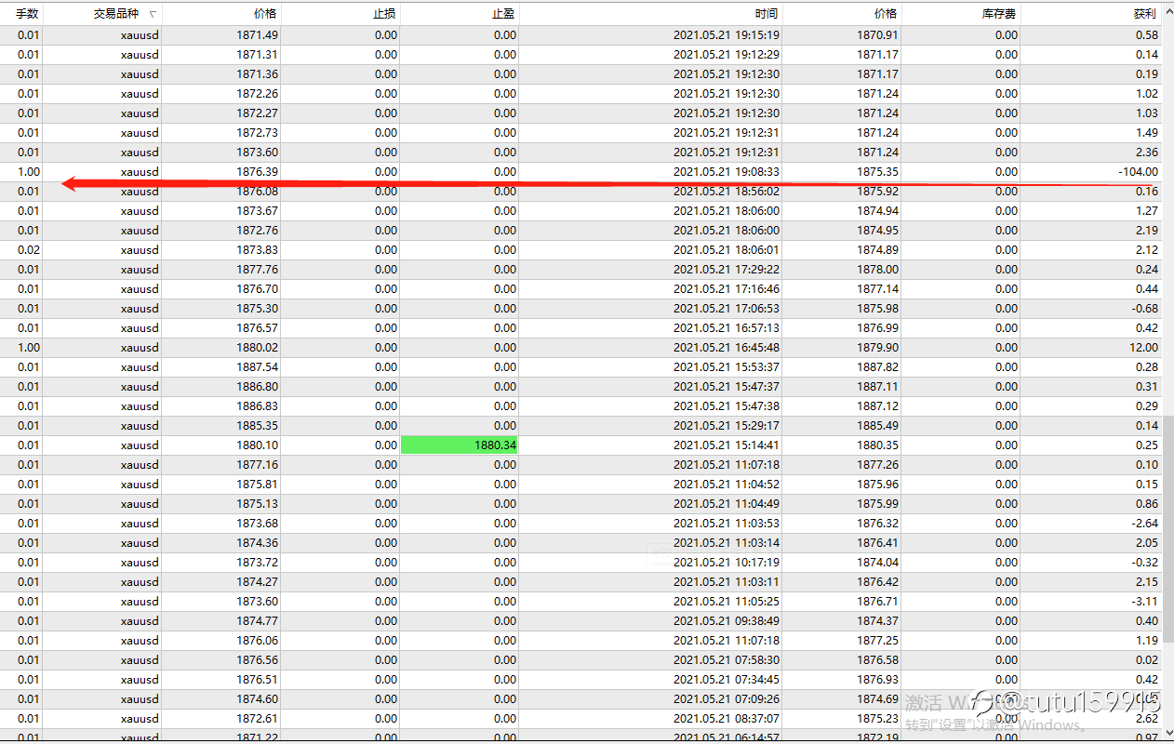Image resolution: width=1174 pixels, height=744 pixels.
Task: Click the close price 1885.49
Action: pyautogui.click(x=878, y=426)
